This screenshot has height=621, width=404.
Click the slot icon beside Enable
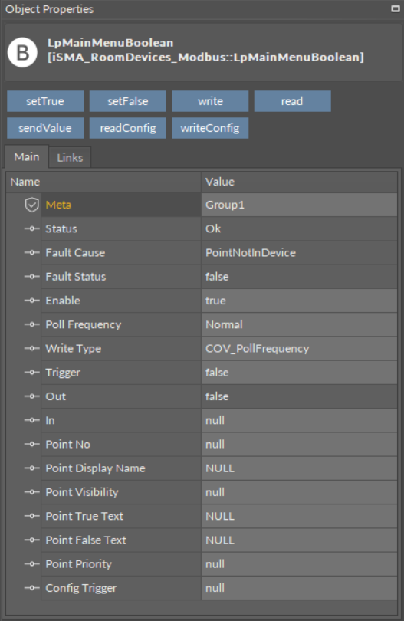click(31, 301)
